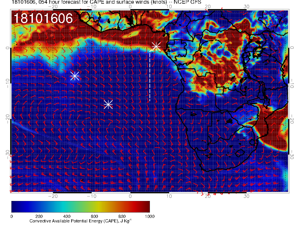Click the −10 latitude label on the right axis
Image resolution: width=297 pixels, height=230 pixels.
(292, 83)
